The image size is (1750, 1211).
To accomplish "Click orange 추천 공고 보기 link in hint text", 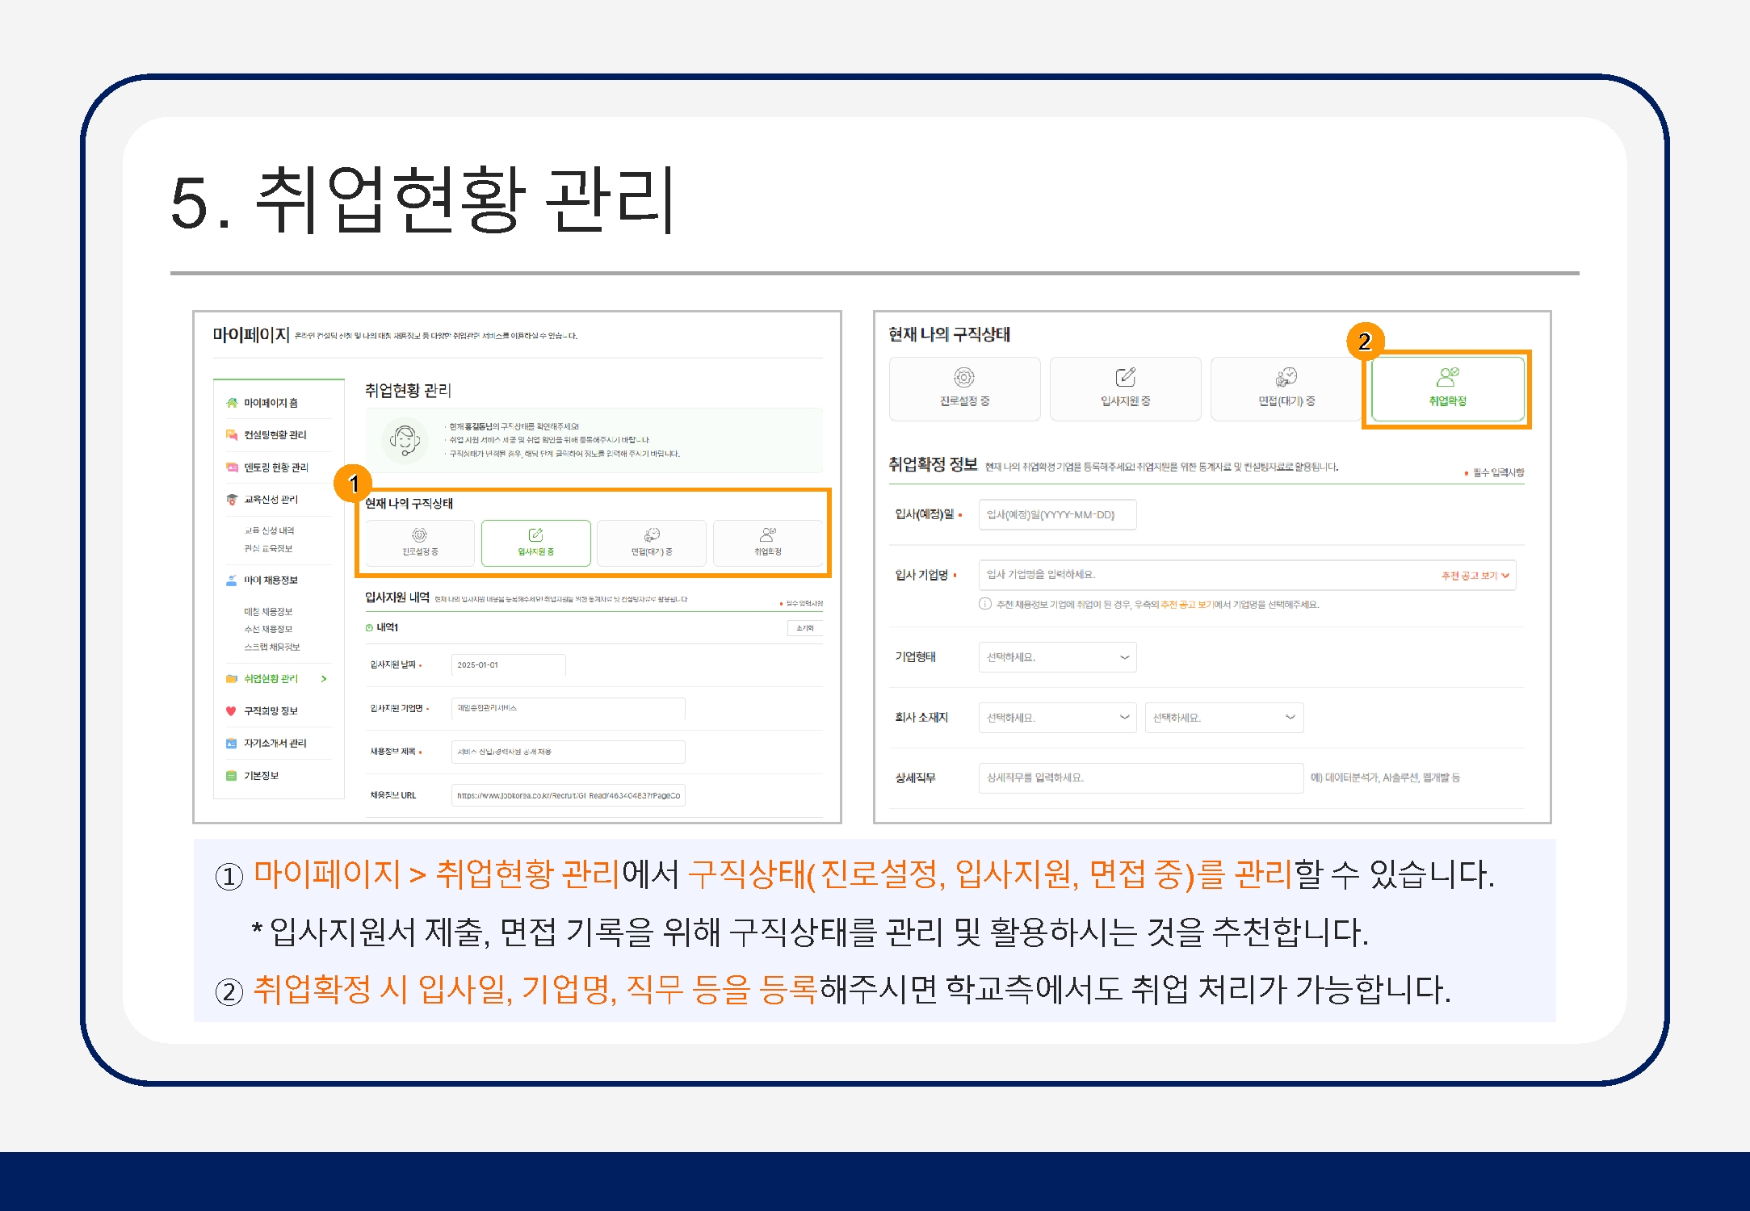I will click(x=1186, y=605).
